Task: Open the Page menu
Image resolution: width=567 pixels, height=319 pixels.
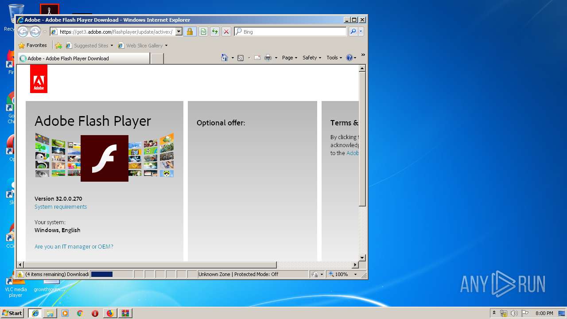Action: [x=290, y=58]
